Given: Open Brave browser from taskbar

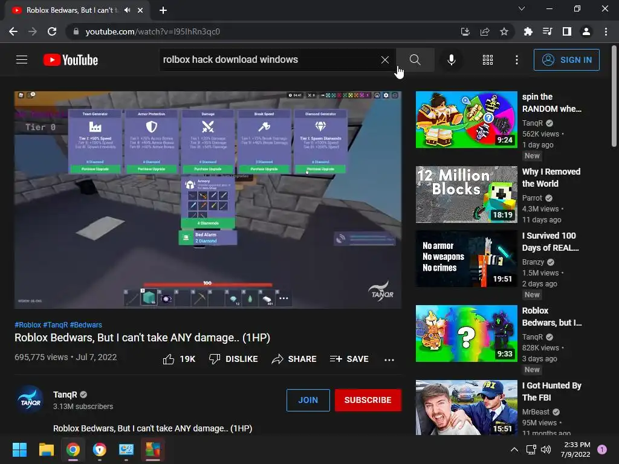Looking at the screenshot, I should click(x=100, y=449).
